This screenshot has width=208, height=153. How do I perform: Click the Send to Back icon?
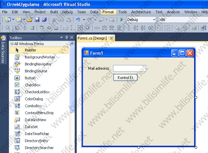(184, 28)
